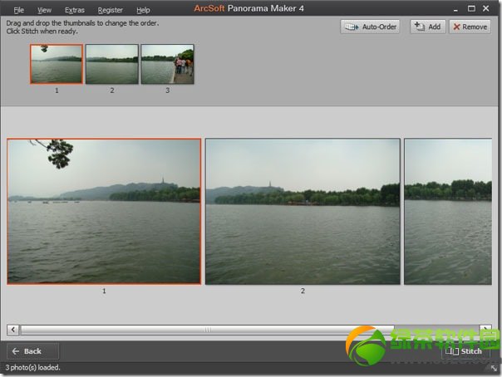Select large preview photo 1 with tree branch
Image resolution: width=502 pixels, height=377 pixels.
tap(104, 212)
